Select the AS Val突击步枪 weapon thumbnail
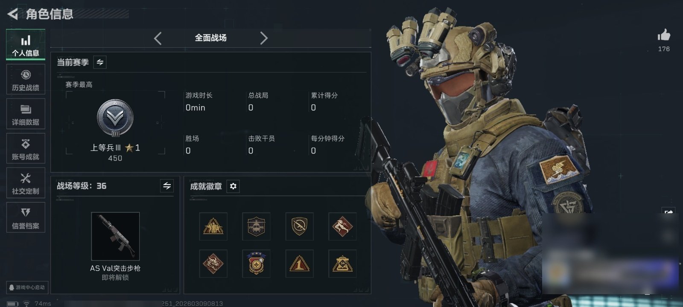 coord(115,236)
